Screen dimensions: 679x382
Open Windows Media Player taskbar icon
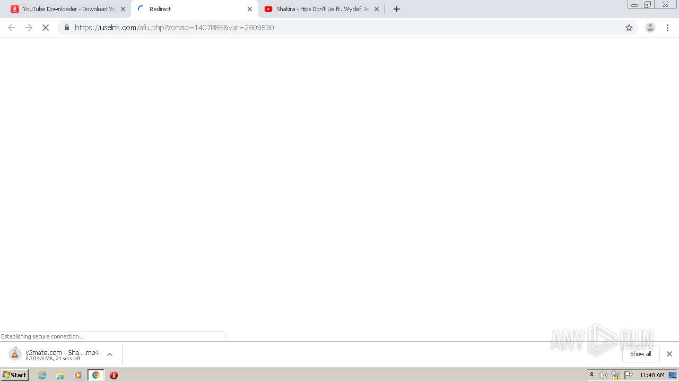point(78,375)
